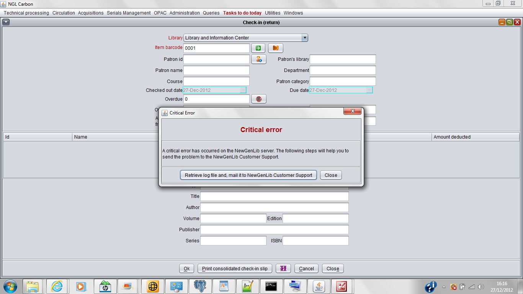Click the patron search icon beside Patron id

point(259,59)
